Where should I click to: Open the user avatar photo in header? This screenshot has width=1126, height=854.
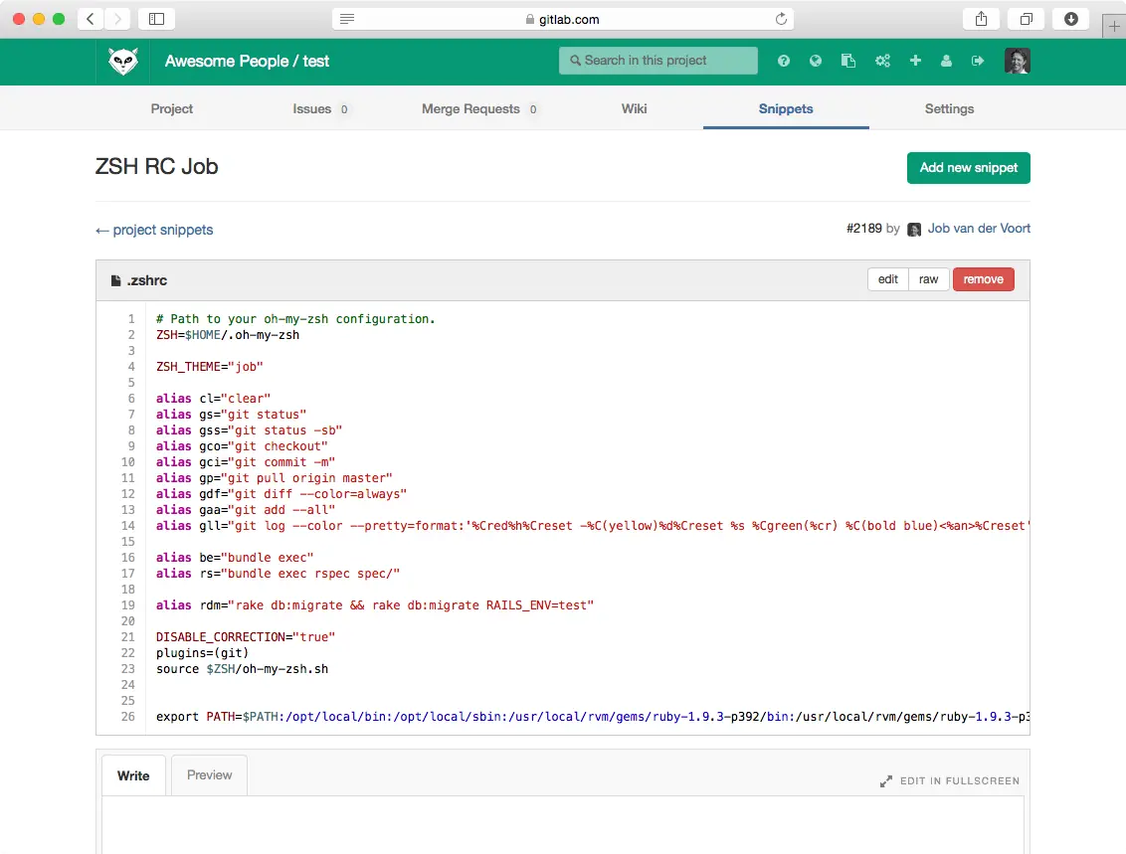[1017, 61]
